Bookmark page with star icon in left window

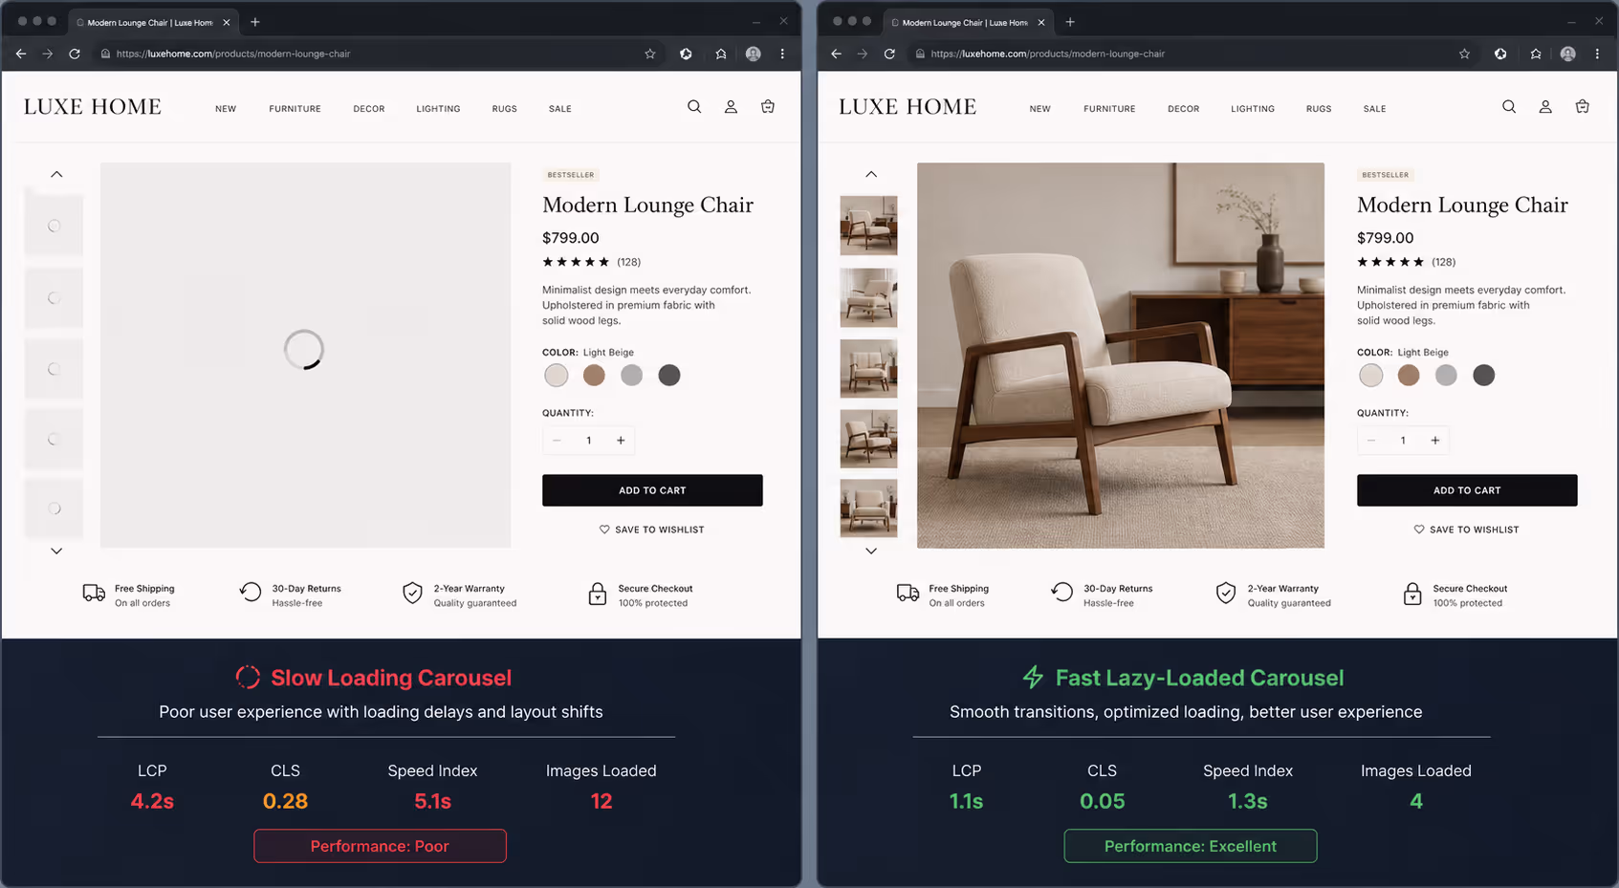click(x=650, y=54)
